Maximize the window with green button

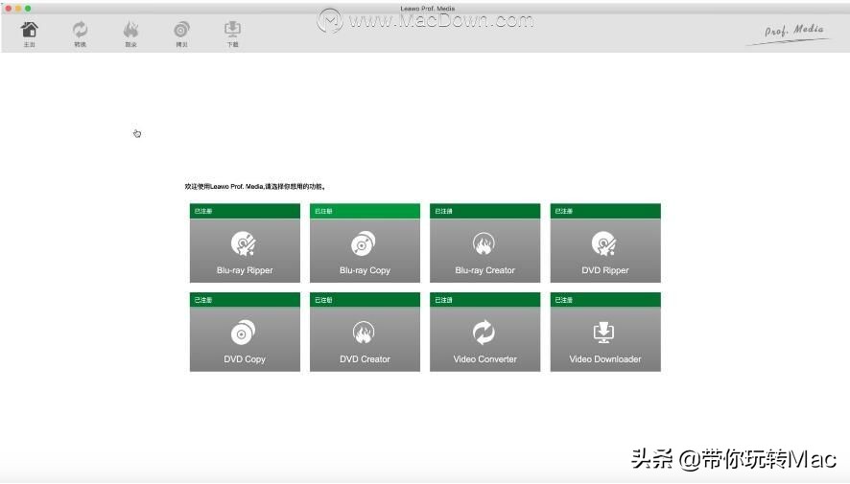pos(28,9)
